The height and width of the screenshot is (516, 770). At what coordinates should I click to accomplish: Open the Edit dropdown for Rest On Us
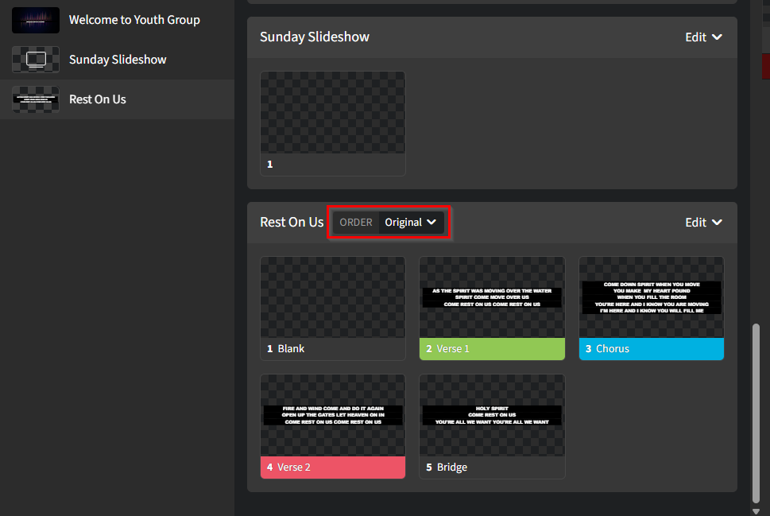[703, 223]
